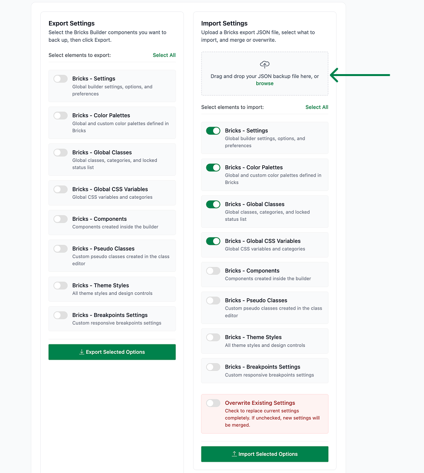Enable import of Bricks - Breakpoints Settings
424x473 pixels.
click(x=213, y=367)
